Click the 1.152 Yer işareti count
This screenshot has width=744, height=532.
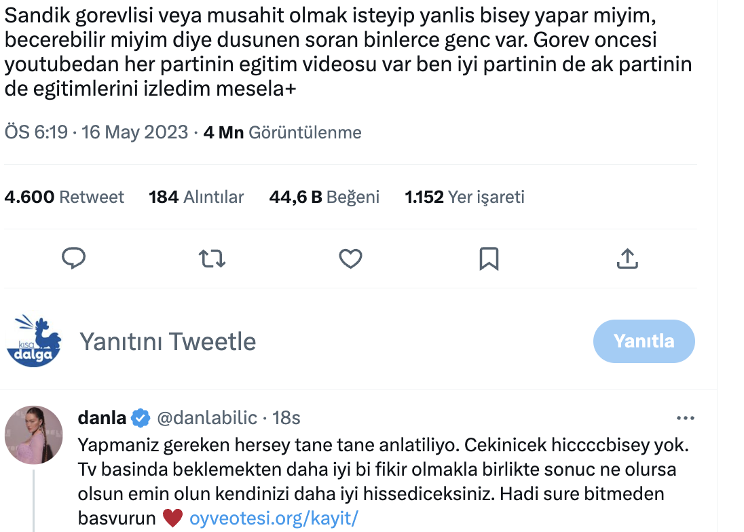pyautogui.click(x=465, y=197)
